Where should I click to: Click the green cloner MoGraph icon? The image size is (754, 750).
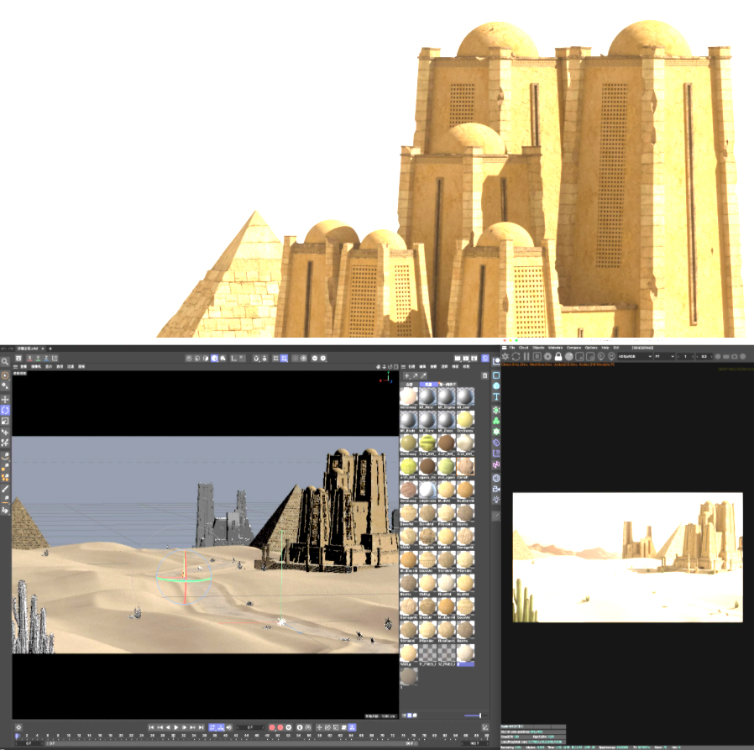(x=495, y=421)
